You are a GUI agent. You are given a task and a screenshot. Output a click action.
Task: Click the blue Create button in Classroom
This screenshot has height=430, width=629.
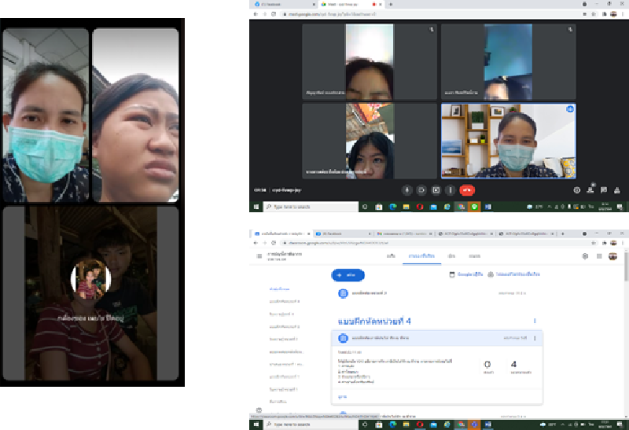(348, 275)
